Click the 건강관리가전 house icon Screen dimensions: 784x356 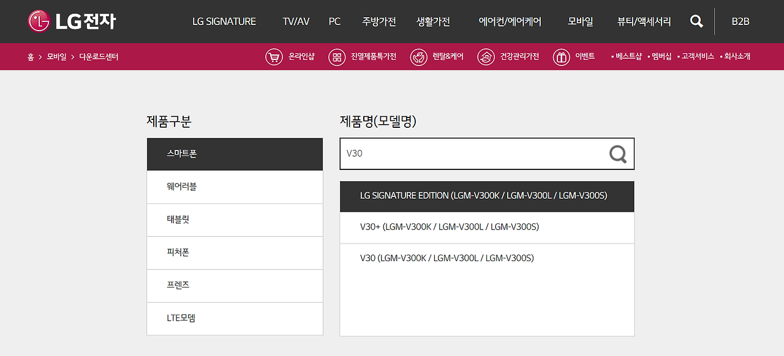486,57
